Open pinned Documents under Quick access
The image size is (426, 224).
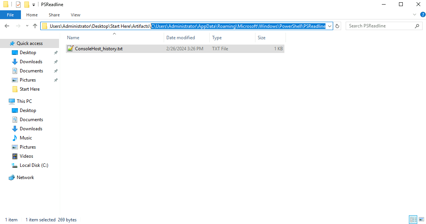tap(31, 71)
